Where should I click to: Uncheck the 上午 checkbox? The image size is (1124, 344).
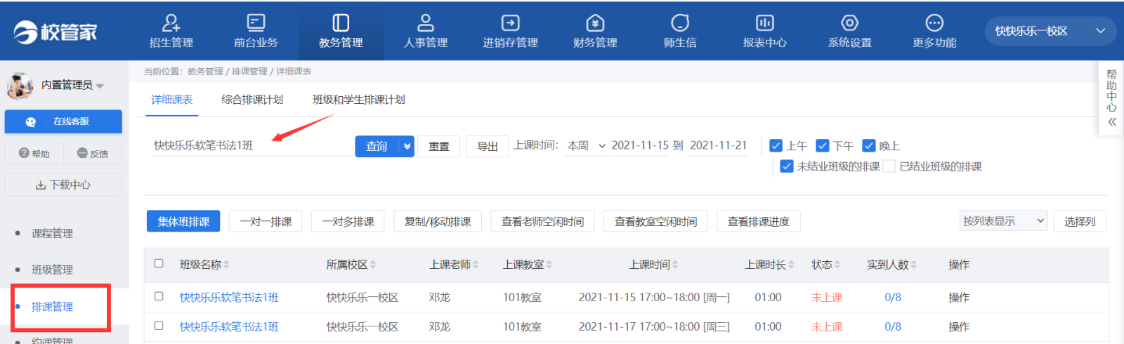776,145
